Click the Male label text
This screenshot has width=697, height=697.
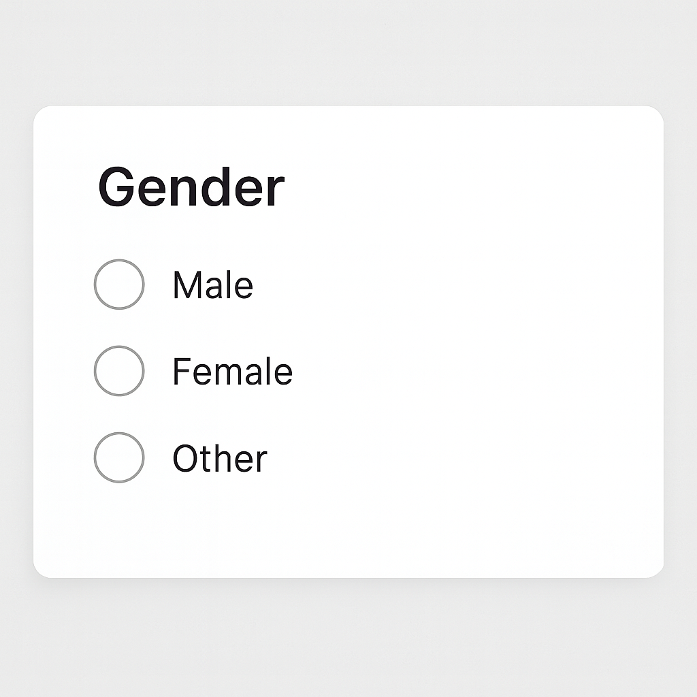[x=212, y=285]
